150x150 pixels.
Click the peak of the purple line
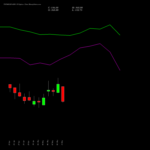tap(100, 43)
